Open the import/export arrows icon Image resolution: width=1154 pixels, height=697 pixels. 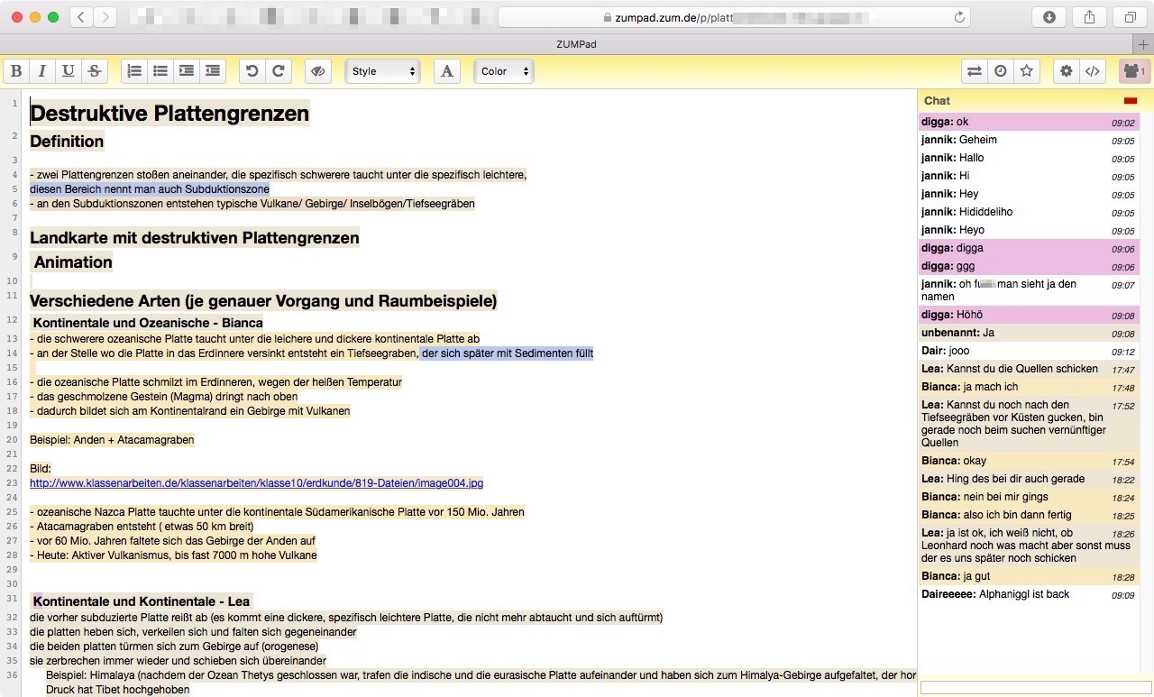(975, 71)
